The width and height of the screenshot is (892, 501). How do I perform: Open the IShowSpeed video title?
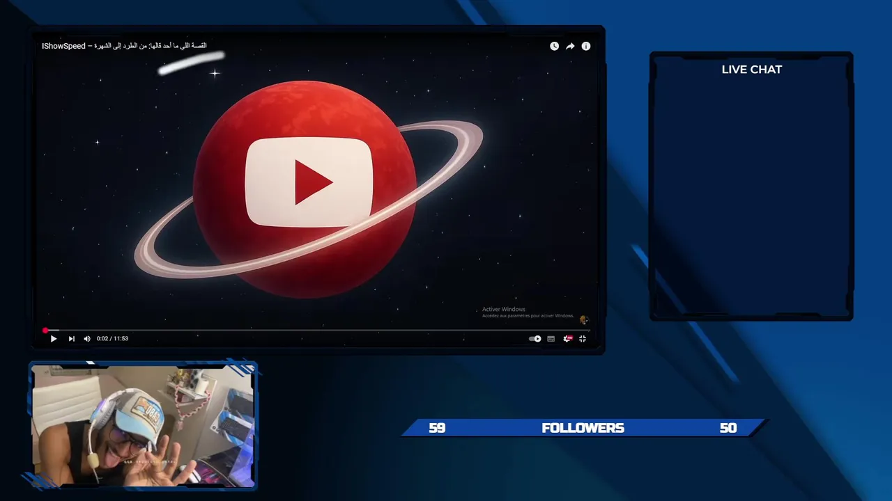(x=124, y=46)
